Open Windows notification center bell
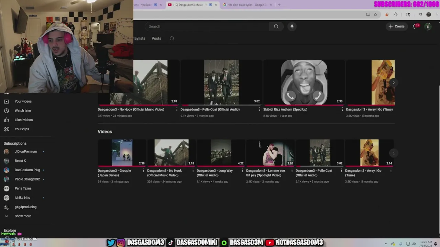Image resolution: width=440 pixels, height=247 pixels. pyautogui.click(x=436, y=244)
